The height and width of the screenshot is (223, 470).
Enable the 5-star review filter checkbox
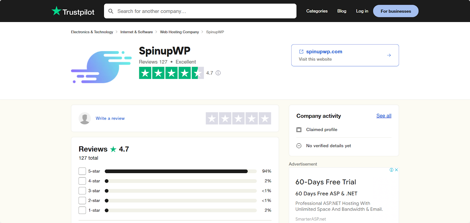(82, 171)
